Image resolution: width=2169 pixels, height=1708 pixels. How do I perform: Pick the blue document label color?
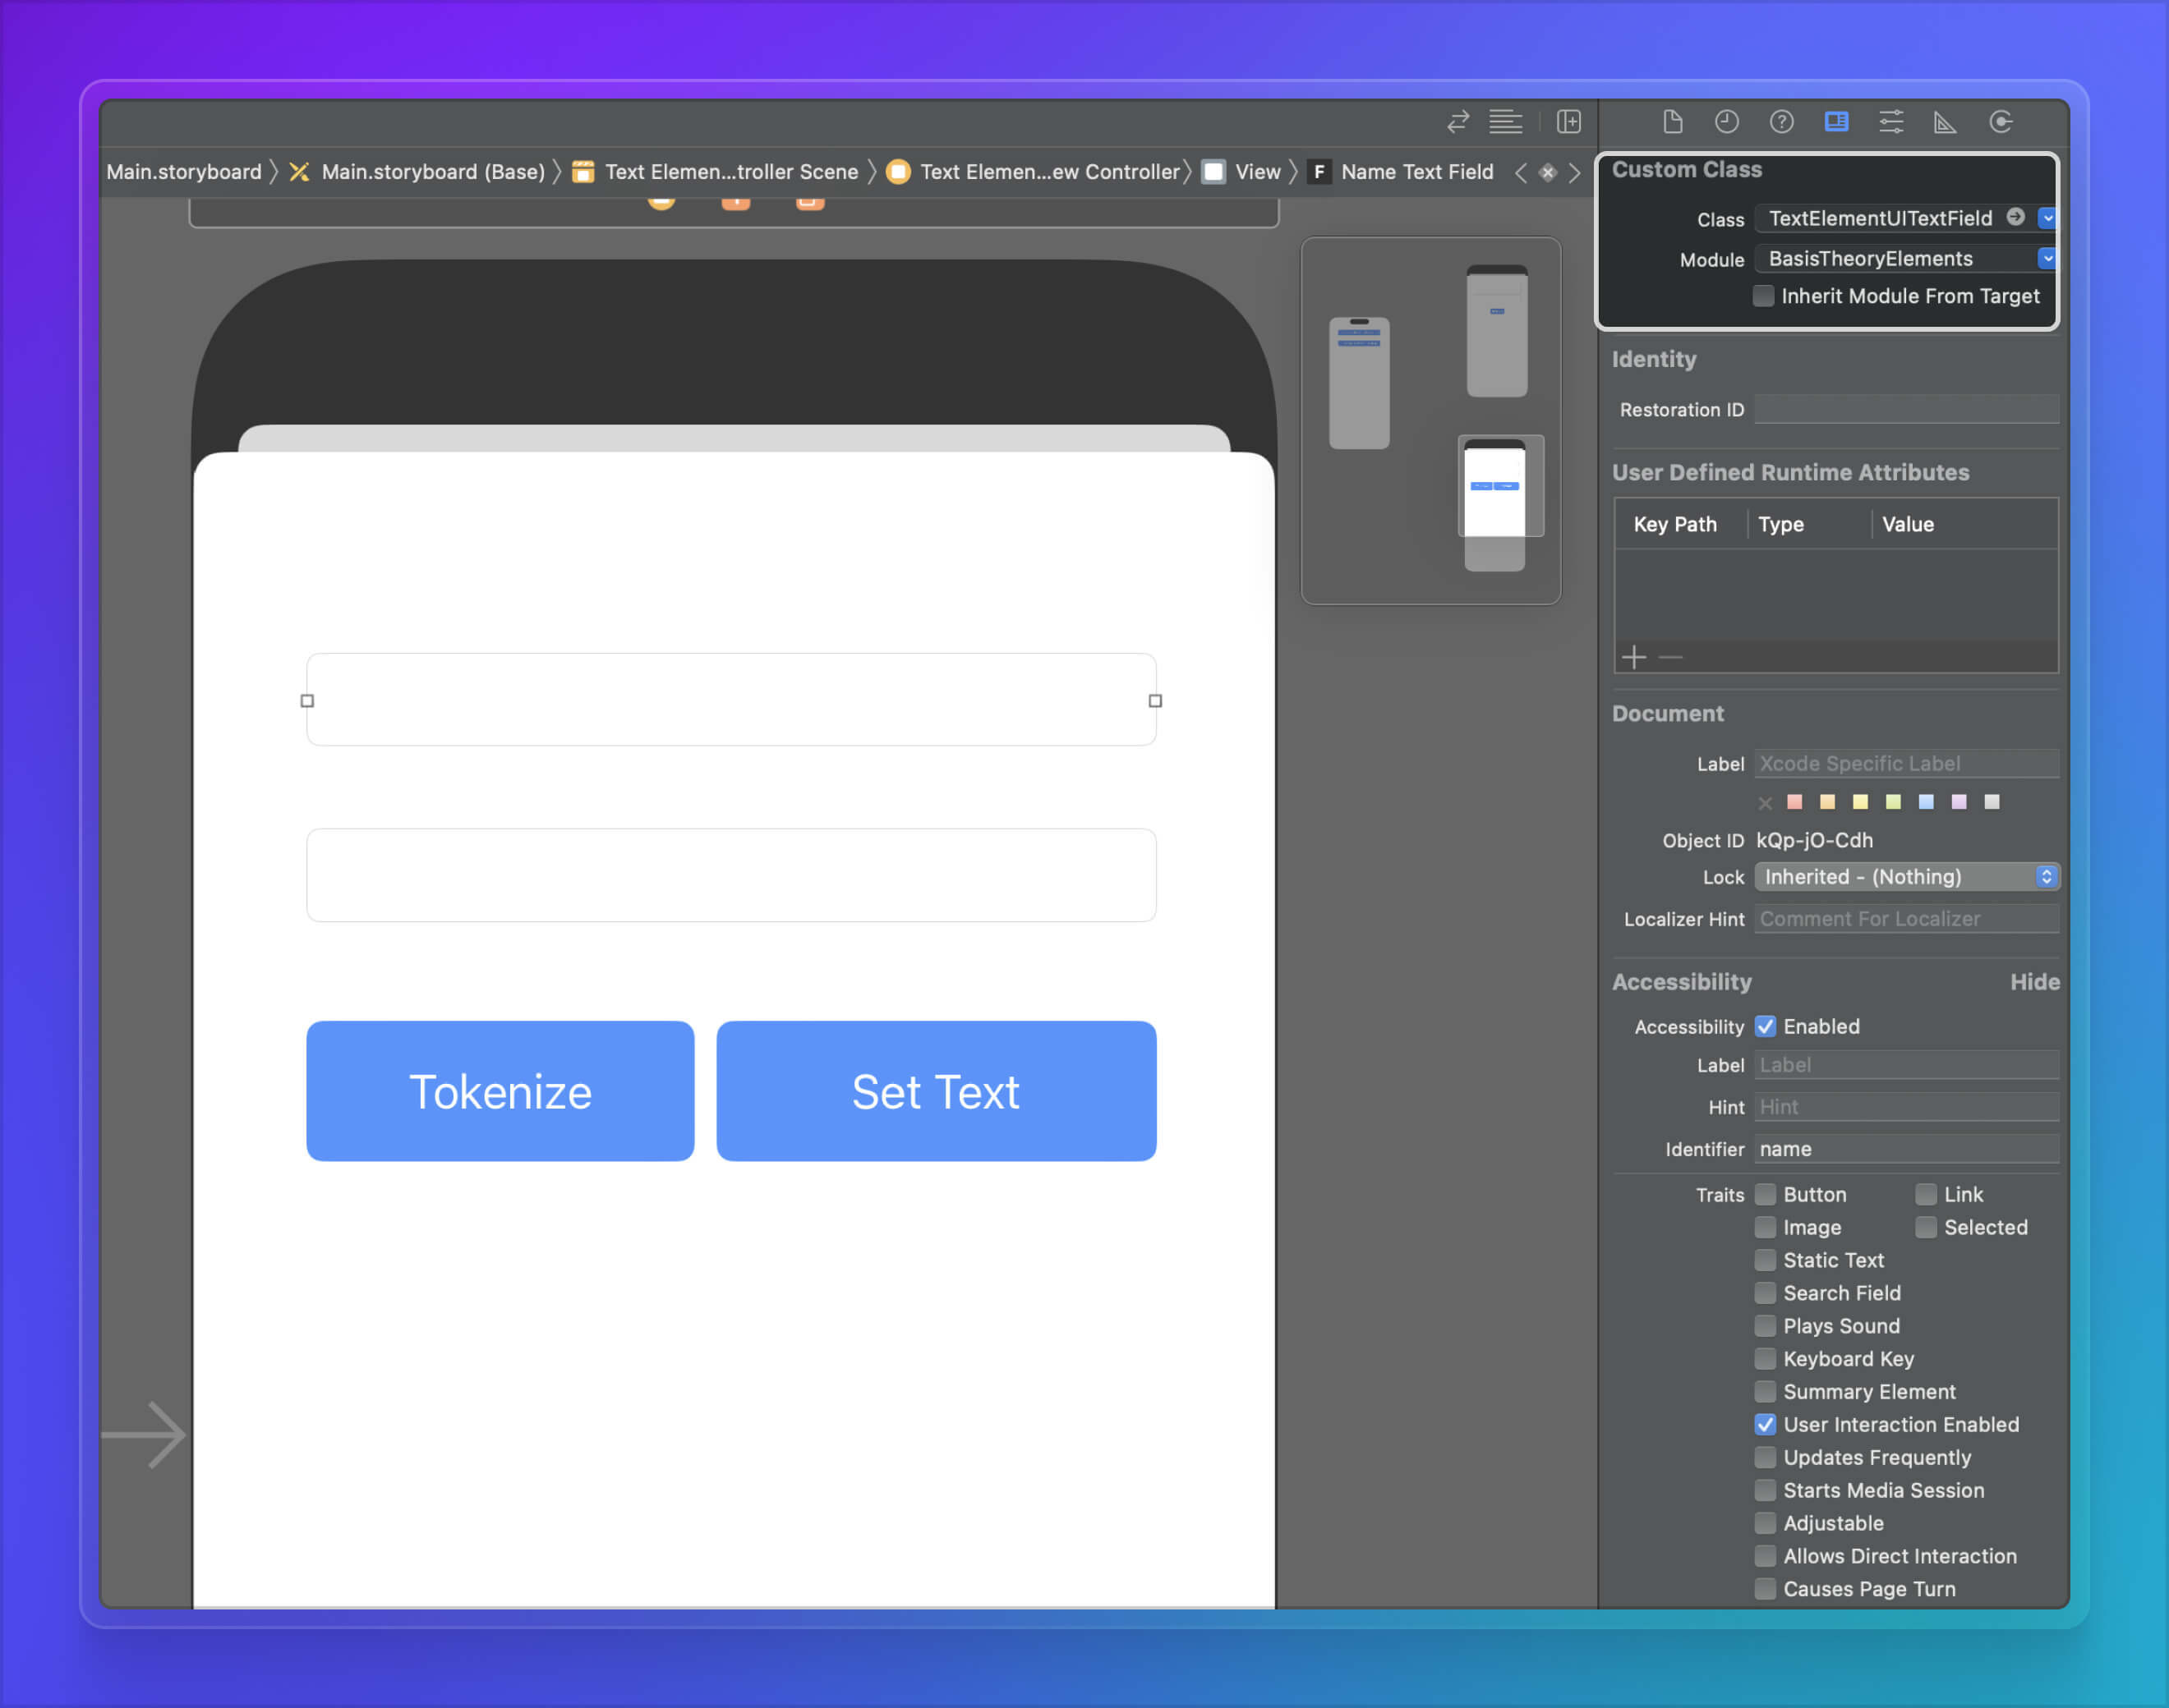tap(1926, 802)
